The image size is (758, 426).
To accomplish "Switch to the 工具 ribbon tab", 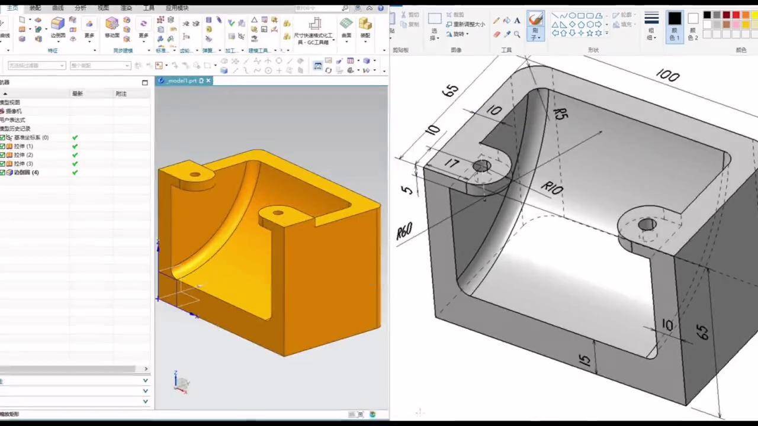I will pyautogui.click(x=149, y=8).
